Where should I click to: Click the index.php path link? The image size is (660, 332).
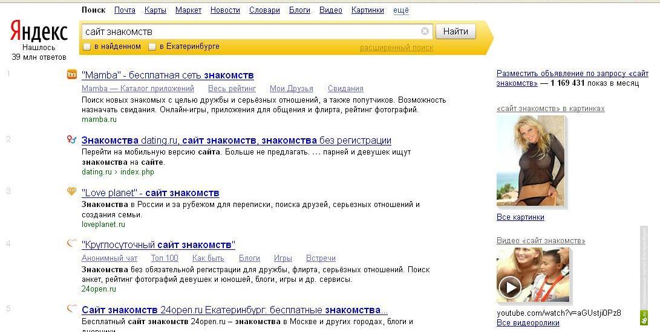137,172
